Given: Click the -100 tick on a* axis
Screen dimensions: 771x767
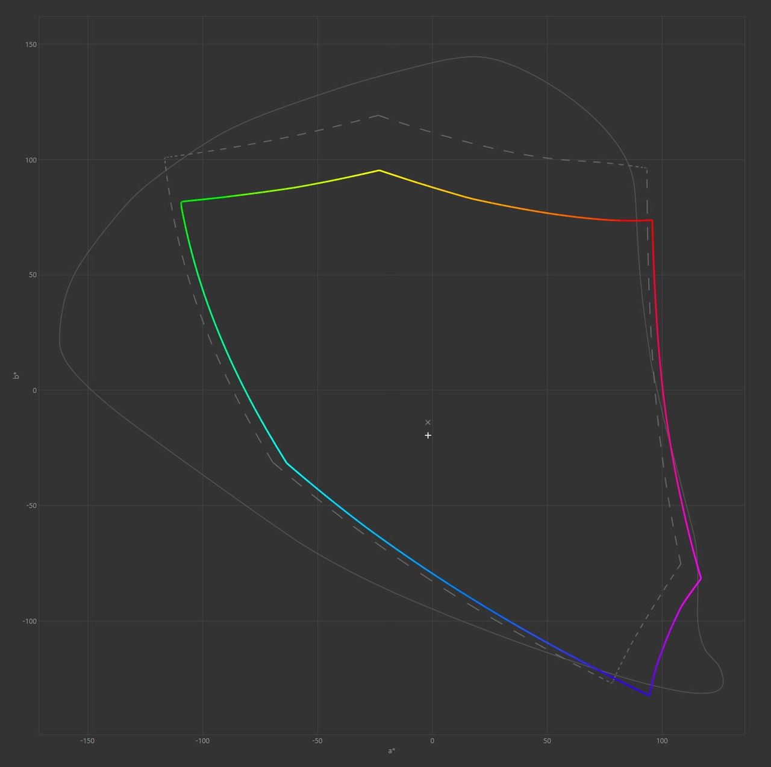Looking at the screenshot, I should coord(202,741).
